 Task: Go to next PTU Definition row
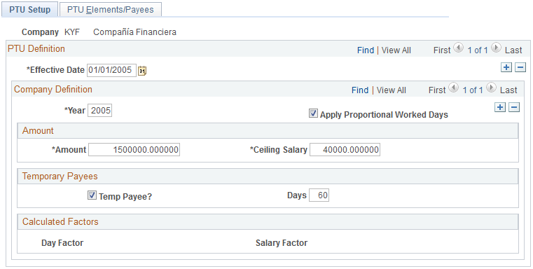pyautogui.click(x=496, y=48)
